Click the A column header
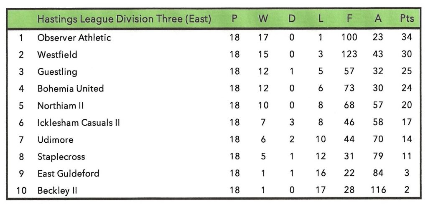This screenshot has height=207, width=428. coord(378,19)
